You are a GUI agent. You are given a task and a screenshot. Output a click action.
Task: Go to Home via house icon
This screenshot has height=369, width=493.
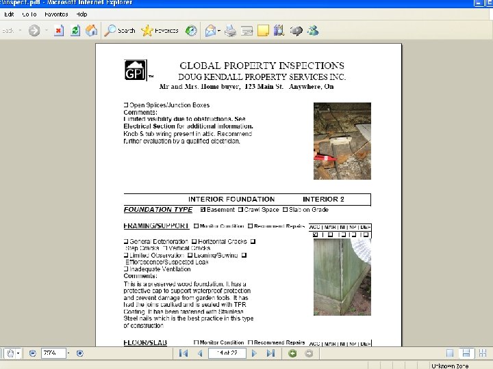point(92,31)
